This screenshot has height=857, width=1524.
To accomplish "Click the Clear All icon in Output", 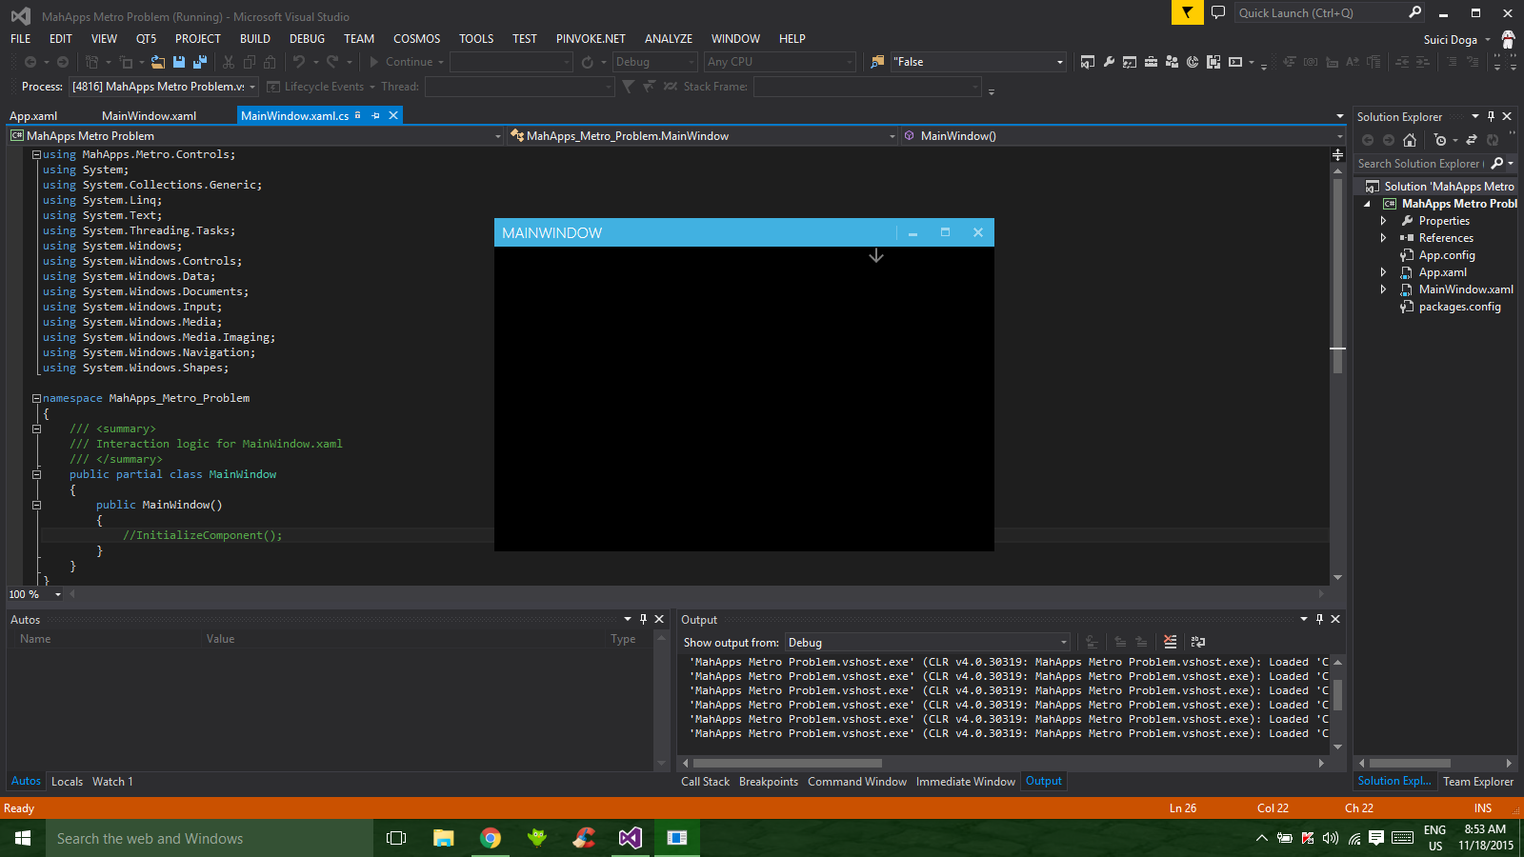I will pyautogui.click(x=1170, y=642).
